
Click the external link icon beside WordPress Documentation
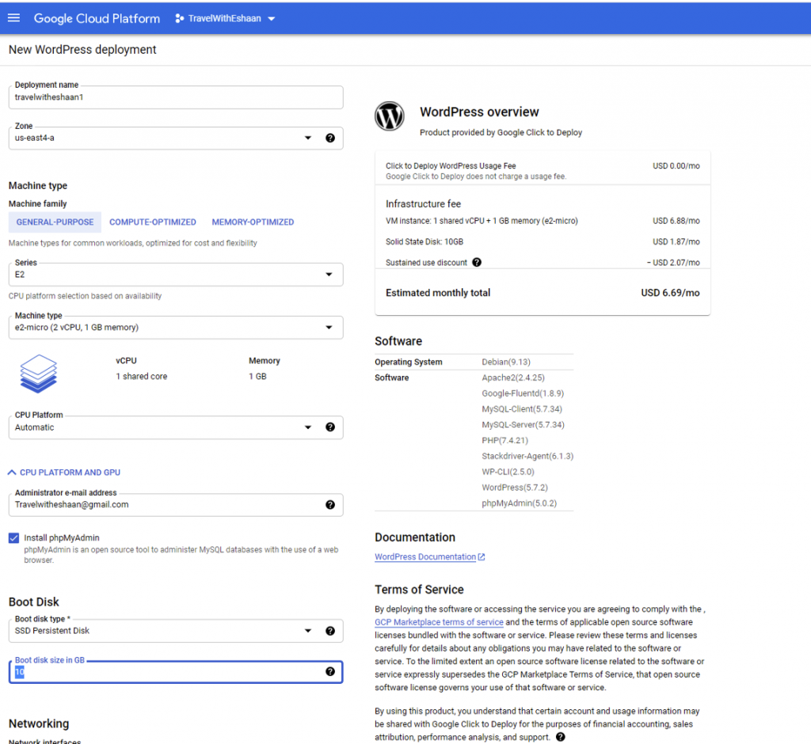click(x=482, y=557)
